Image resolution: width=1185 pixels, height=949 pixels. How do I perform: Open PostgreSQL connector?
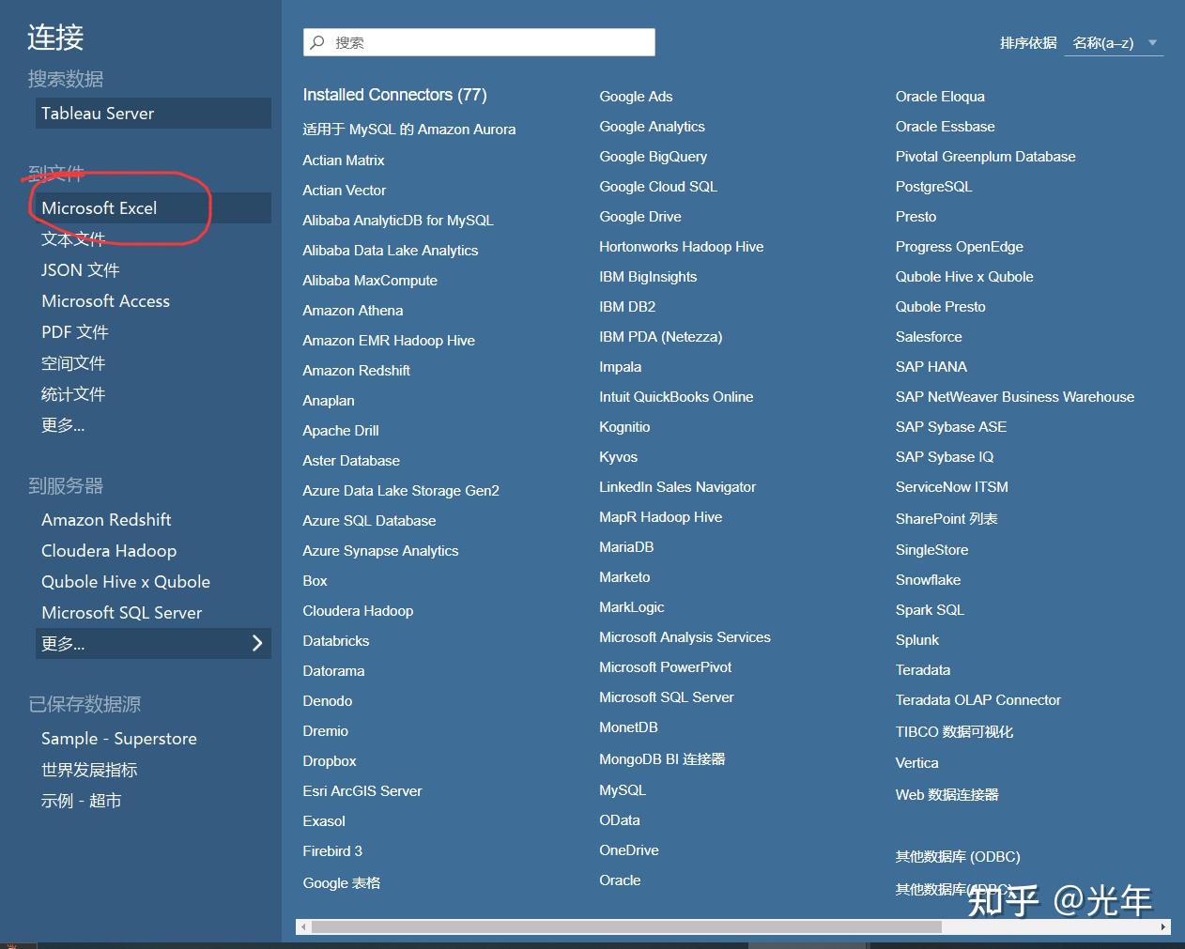[933, 187]
